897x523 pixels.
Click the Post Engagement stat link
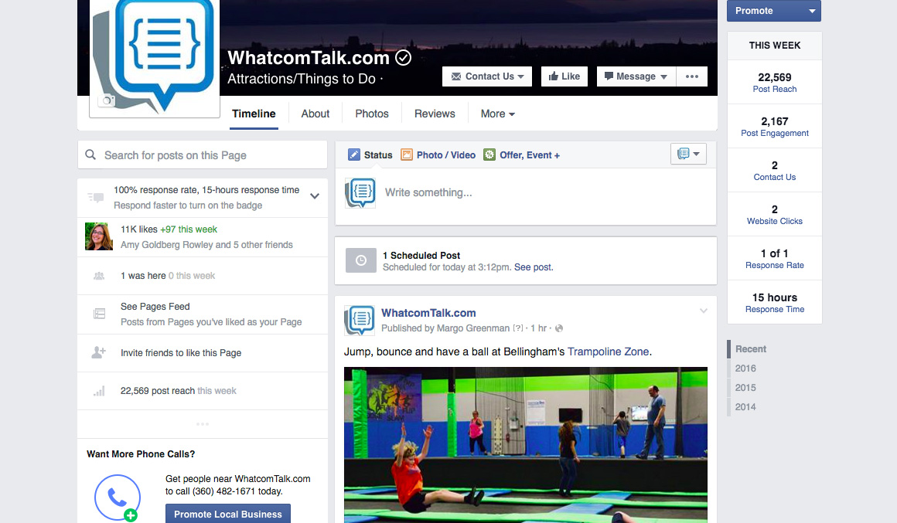pos(775,133)
